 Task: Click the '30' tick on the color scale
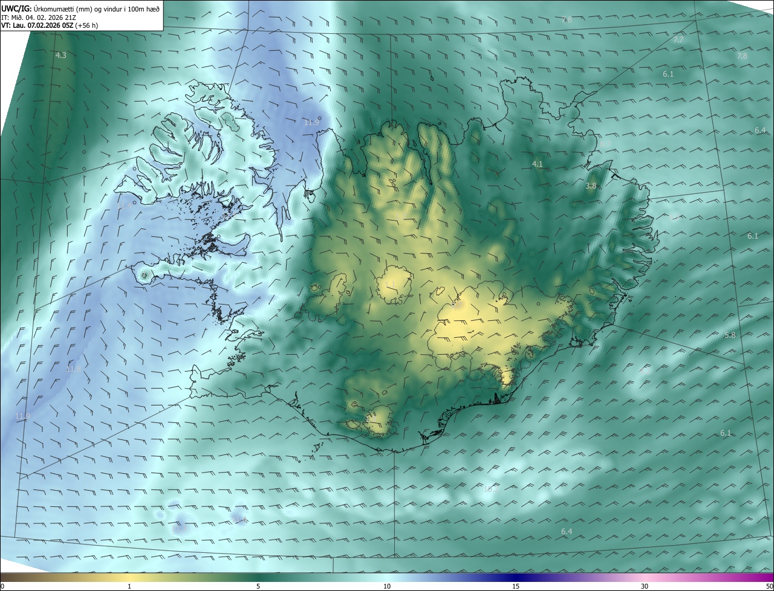[x=645, y=586]
